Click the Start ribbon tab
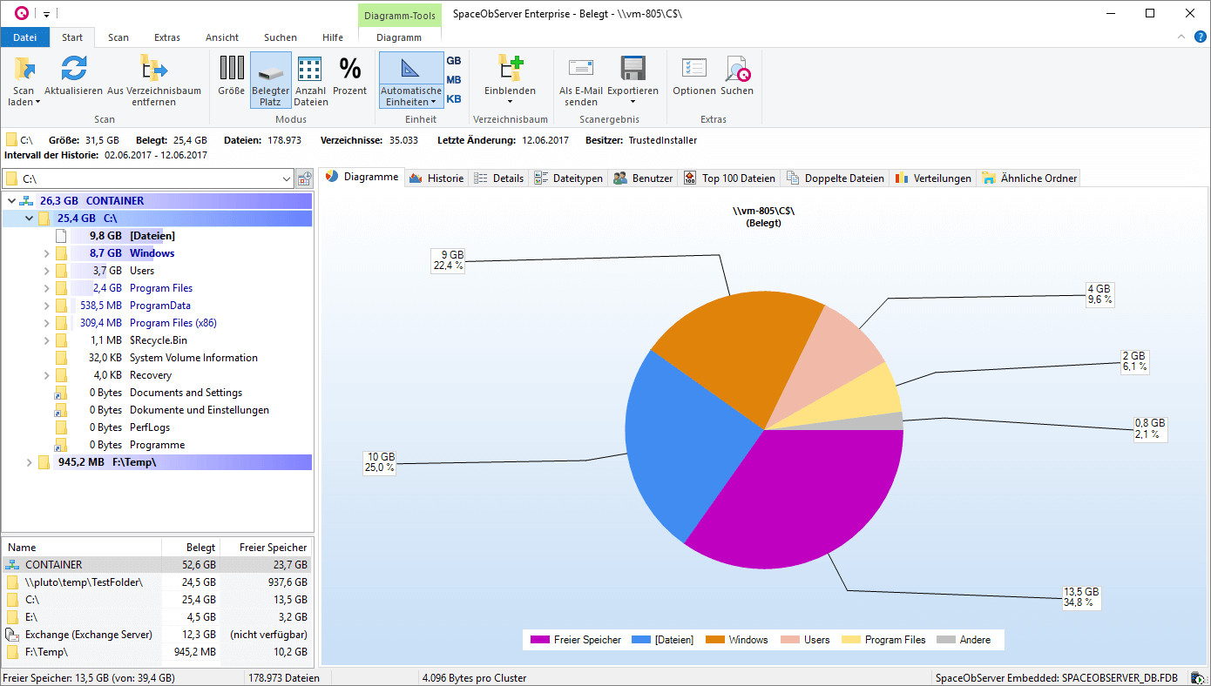This screenshot has height=686, width=1211. tap(72, 37)
